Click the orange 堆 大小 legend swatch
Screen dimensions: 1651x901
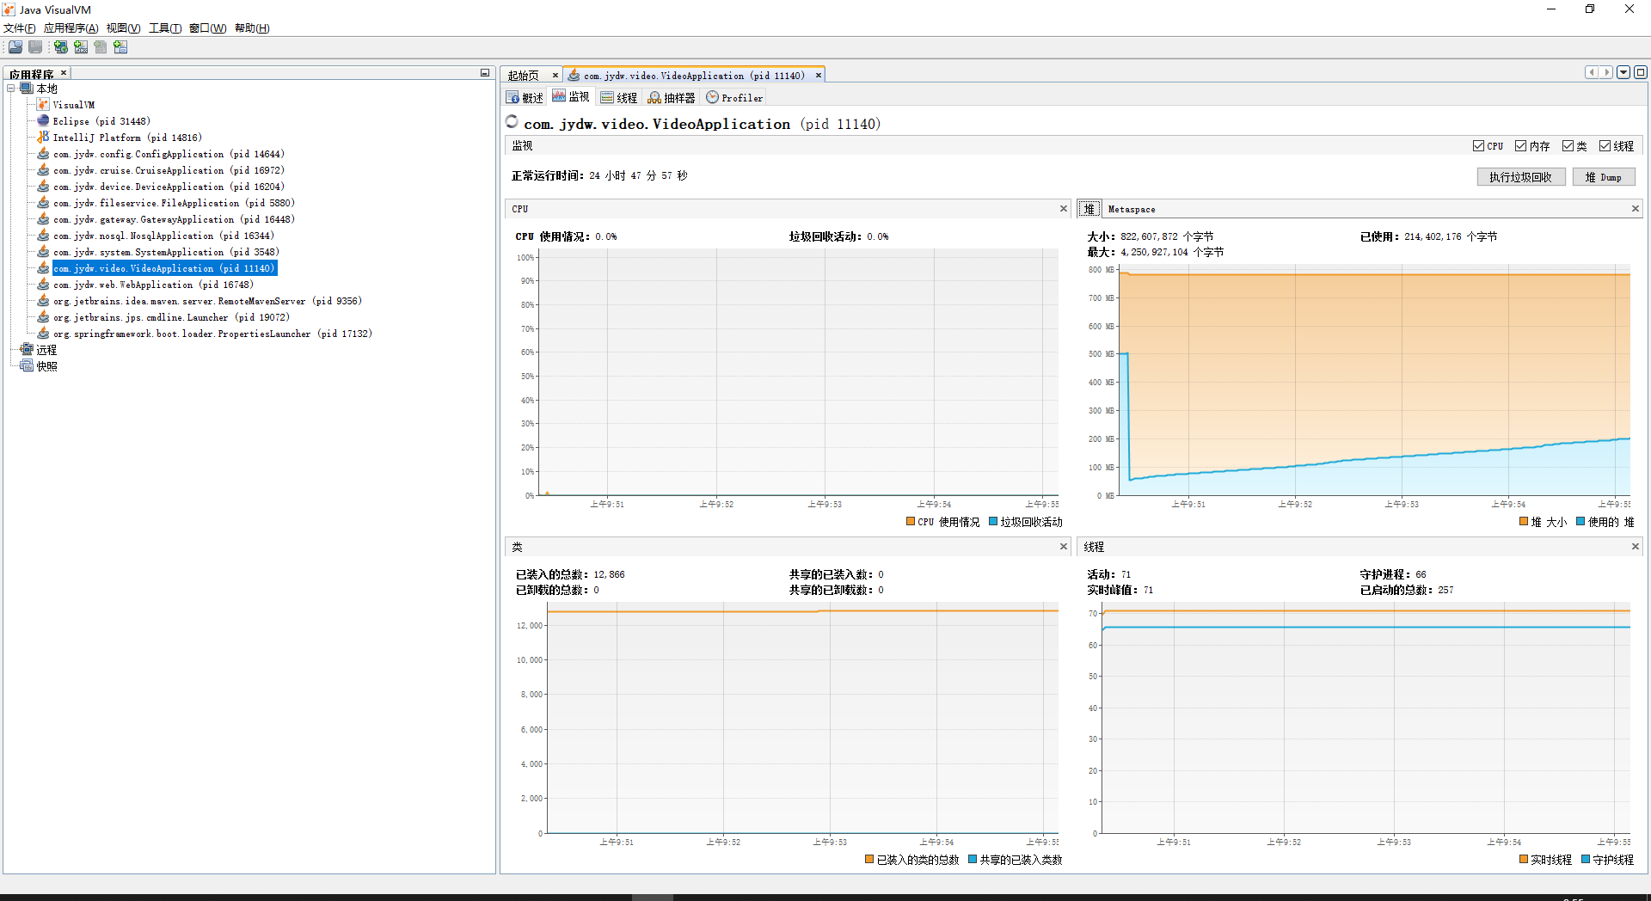1524,522
